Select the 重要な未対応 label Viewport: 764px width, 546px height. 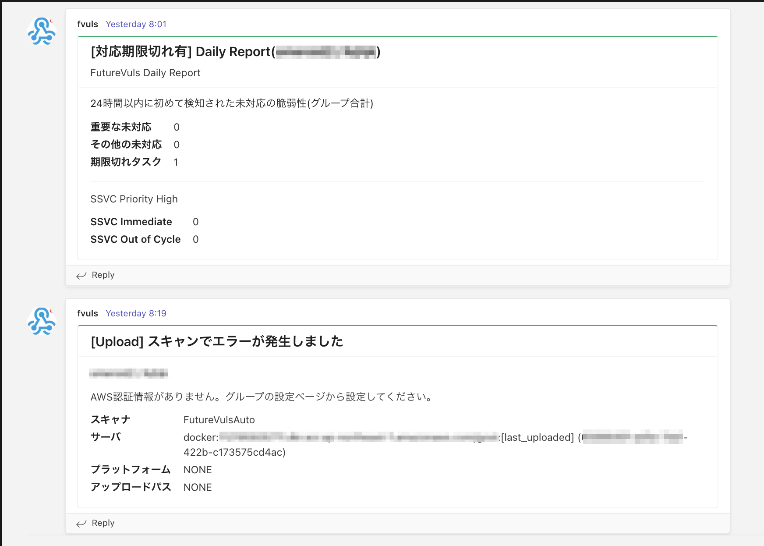[x=121, y=127]
